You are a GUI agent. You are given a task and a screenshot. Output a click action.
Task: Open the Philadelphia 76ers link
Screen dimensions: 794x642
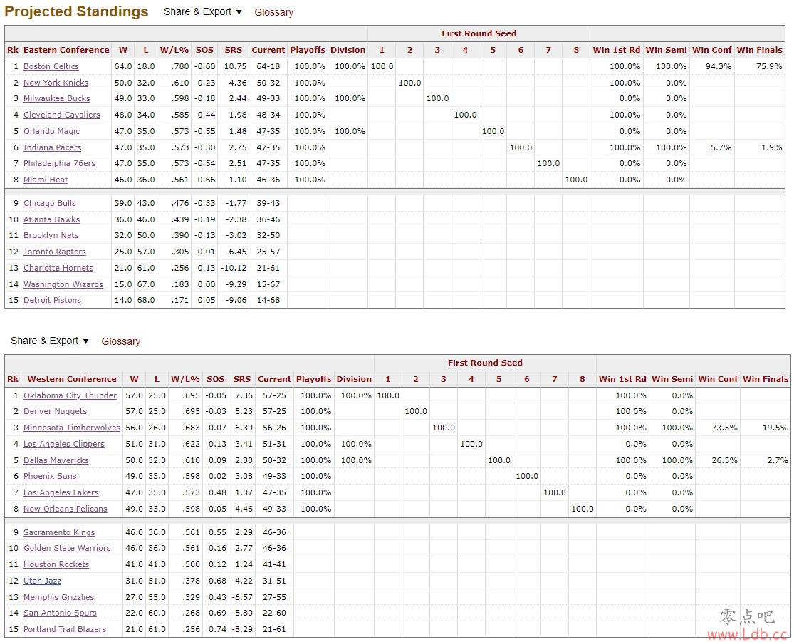pos(59,163)
